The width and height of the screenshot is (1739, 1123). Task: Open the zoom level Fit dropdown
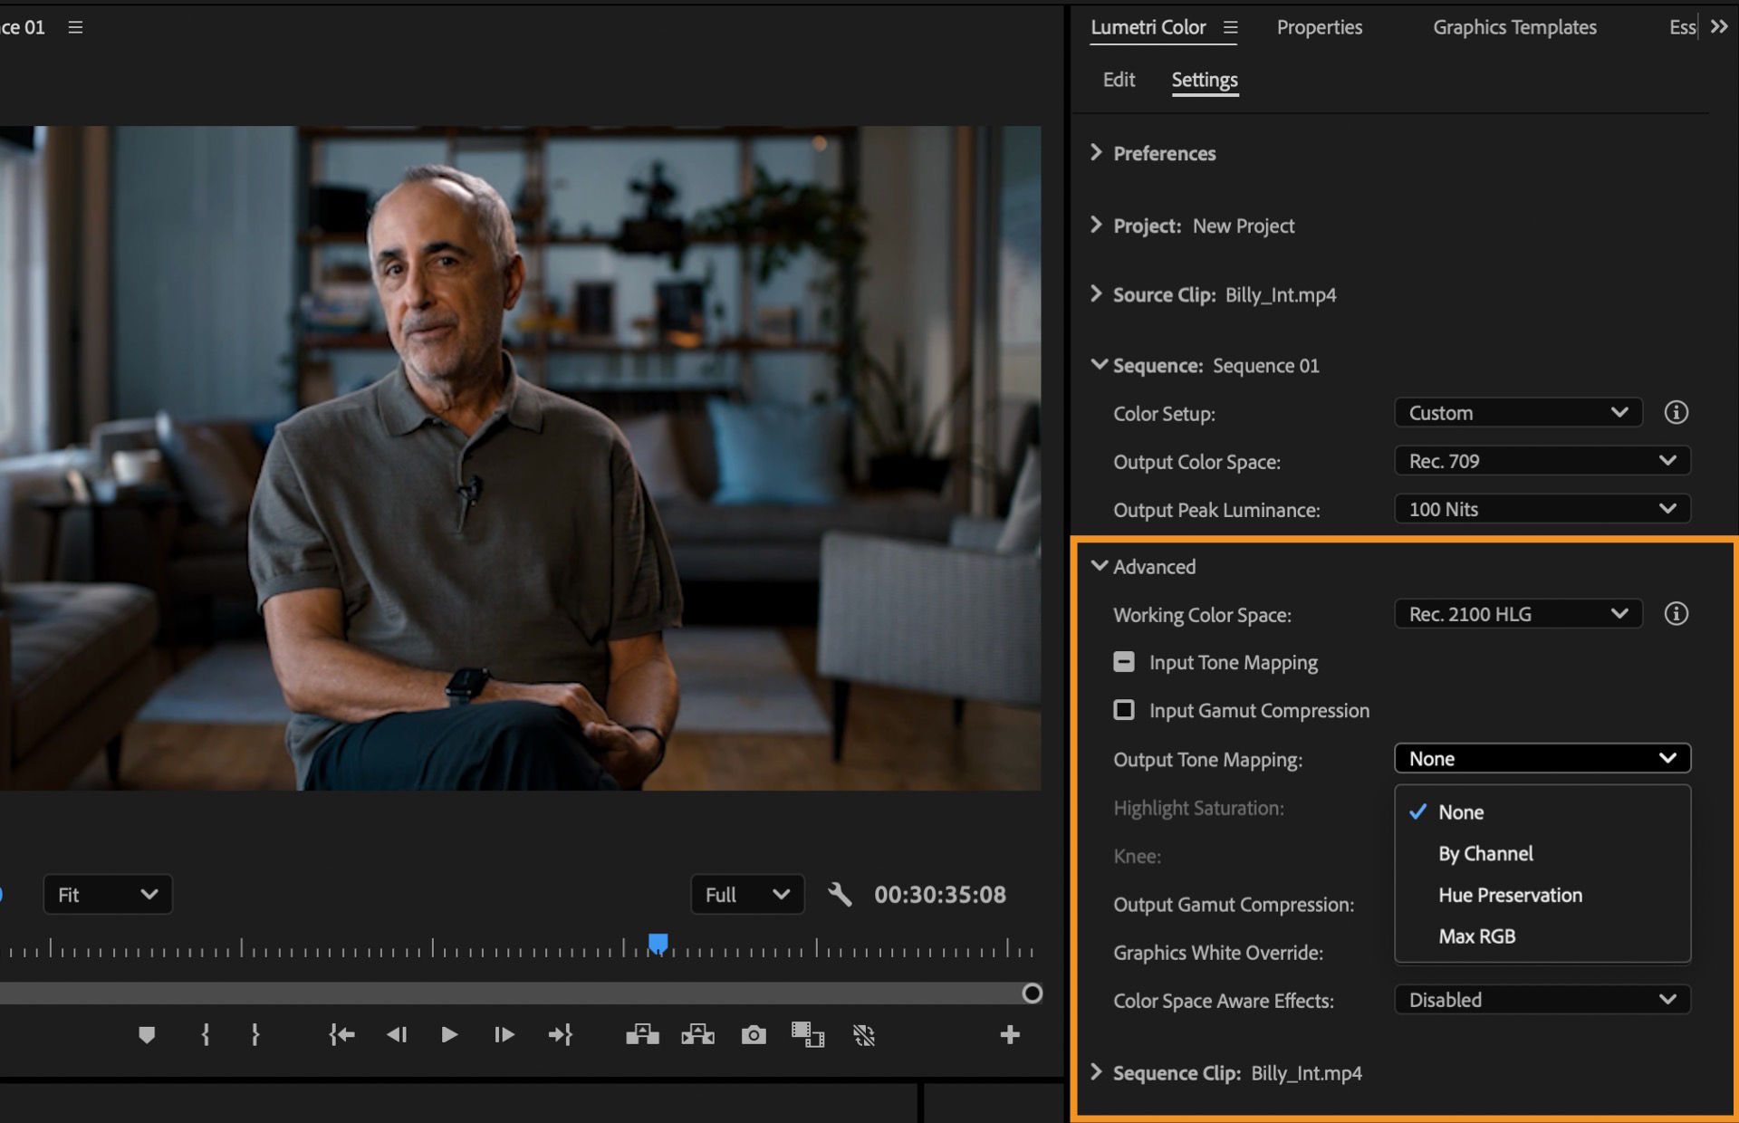coord(107,894)
